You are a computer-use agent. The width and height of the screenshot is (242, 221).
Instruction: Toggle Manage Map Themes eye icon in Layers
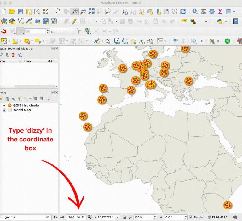pyautogui.click(x=13, y=99)
